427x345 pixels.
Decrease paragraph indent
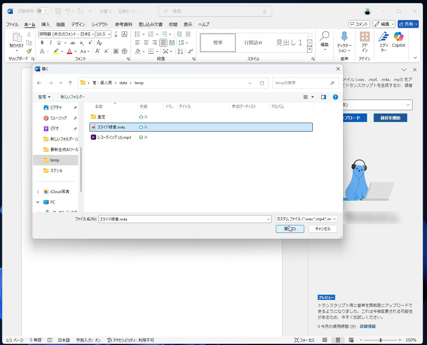179,34
